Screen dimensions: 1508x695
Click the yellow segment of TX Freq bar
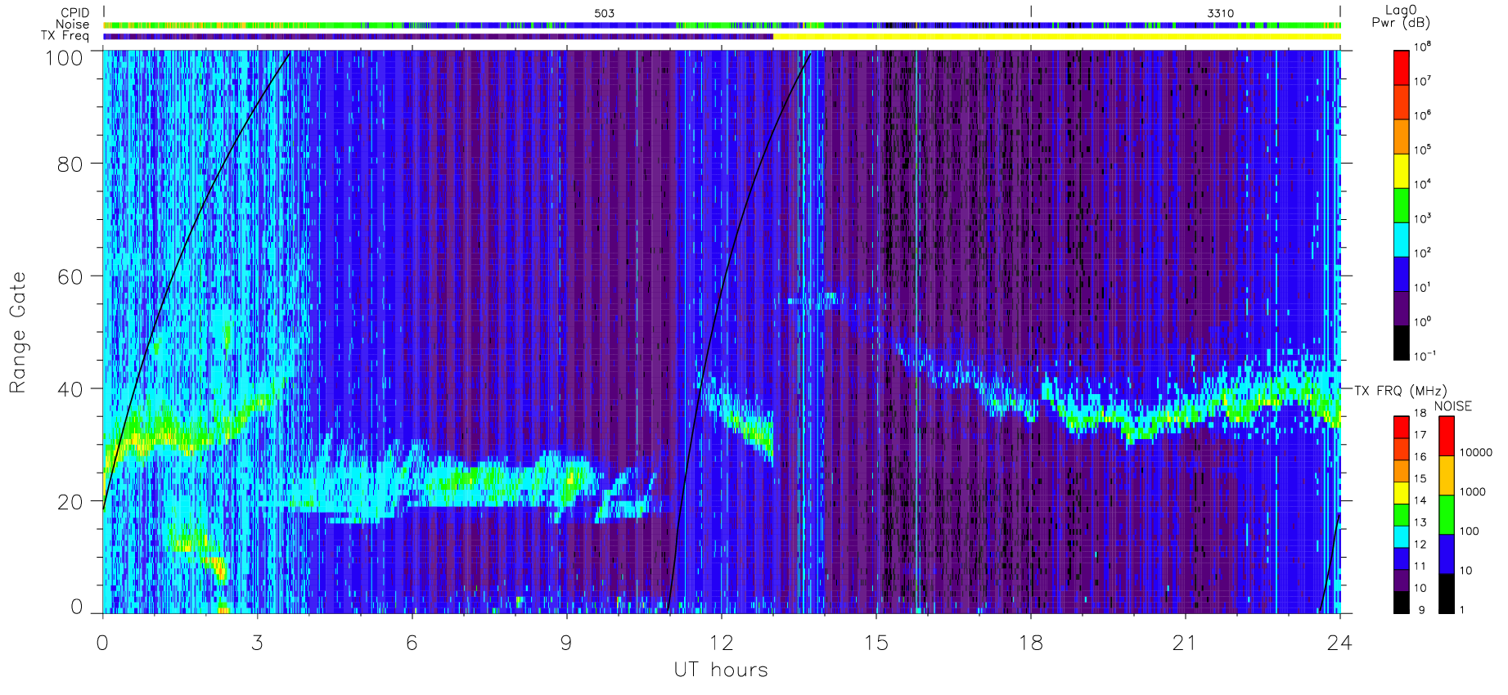click(x=1057, y=36)
